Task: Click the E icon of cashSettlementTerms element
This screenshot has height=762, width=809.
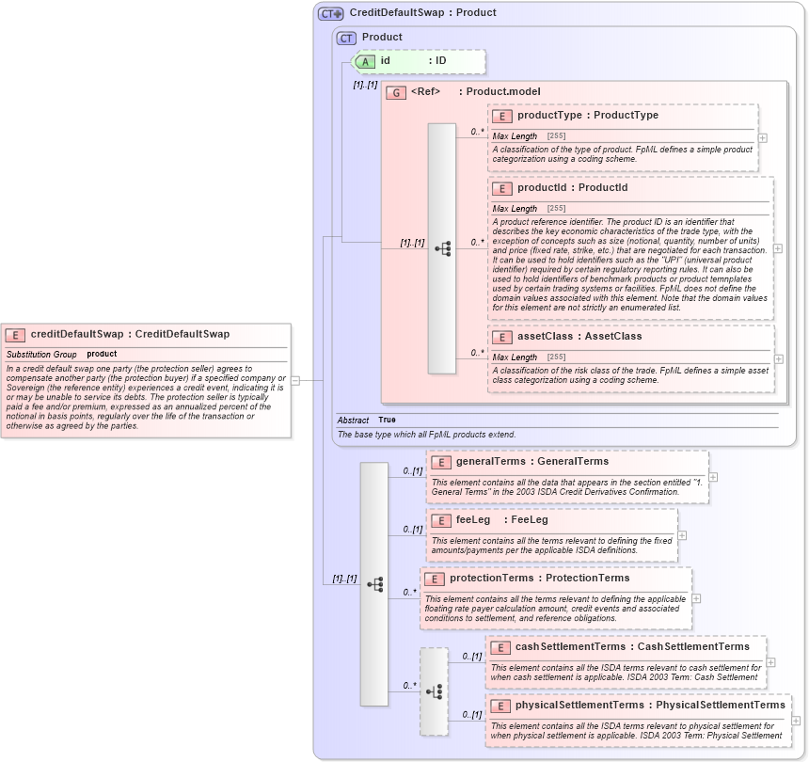Action: (x=500, y=648)
